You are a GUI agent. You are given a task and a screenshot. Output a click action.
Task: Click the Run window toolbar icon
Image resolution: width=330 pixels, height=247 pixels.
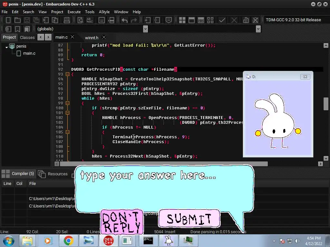191,20
